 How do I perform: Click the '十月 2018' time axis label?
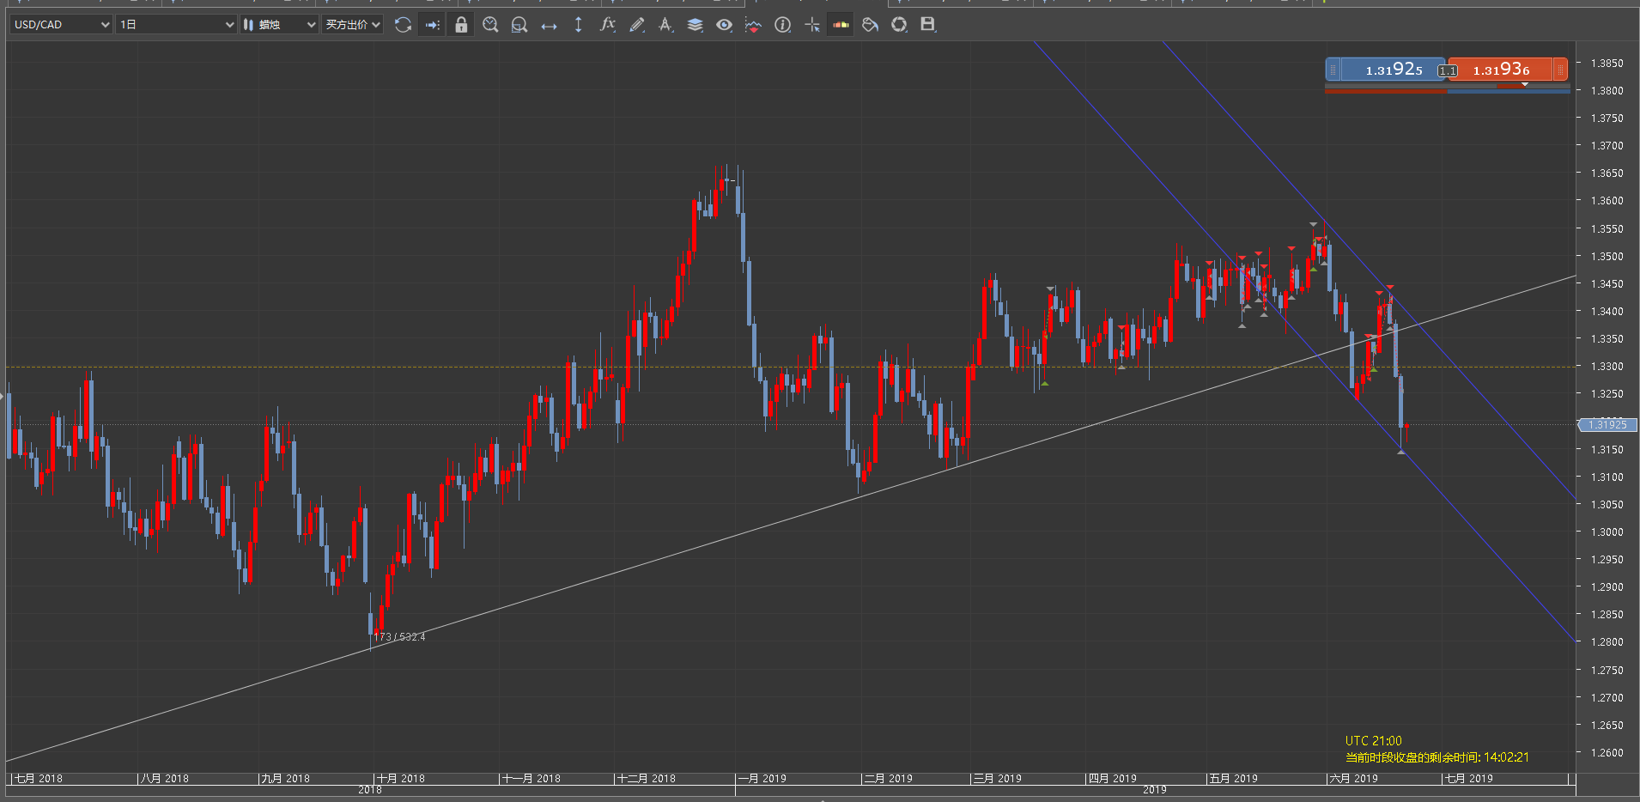401,779
